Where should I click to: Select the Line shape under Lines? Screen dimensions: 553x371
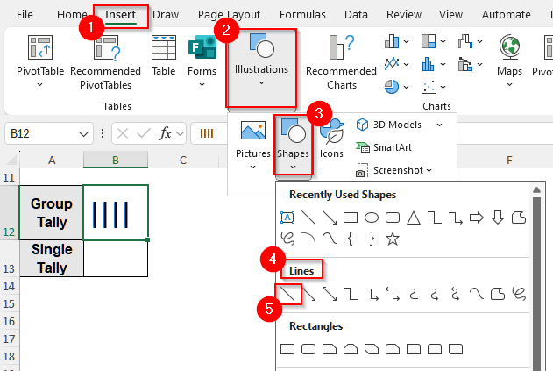click(287, 294)
